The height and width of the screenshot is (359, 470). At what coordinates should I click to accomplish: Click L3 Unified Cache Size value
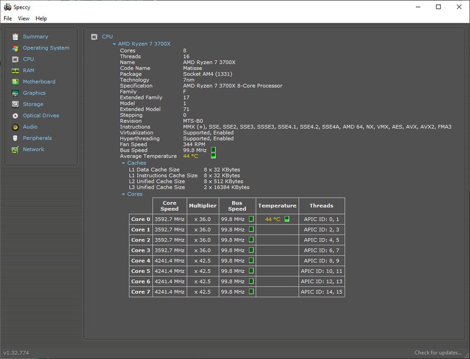[x=227, y=187]
